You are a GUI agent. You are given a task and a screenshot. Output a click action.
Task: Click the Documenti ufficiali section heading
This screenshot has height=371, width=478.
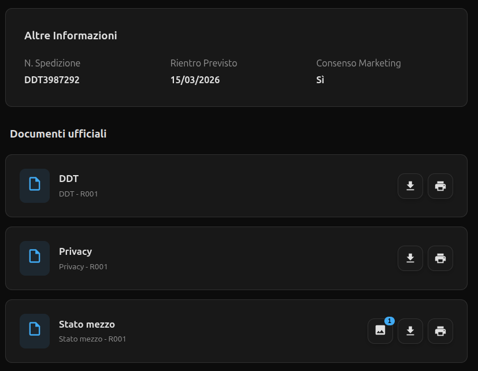[x=58, y=134]
